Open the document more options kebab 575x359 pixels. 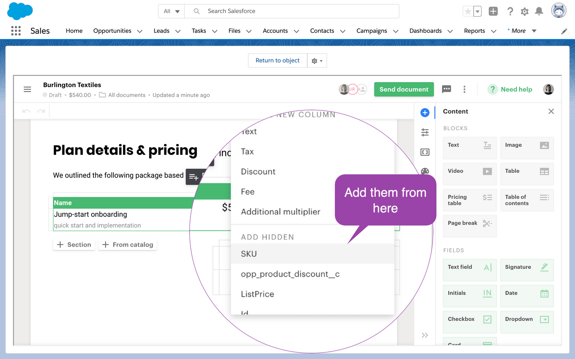(x=464, y=89)
